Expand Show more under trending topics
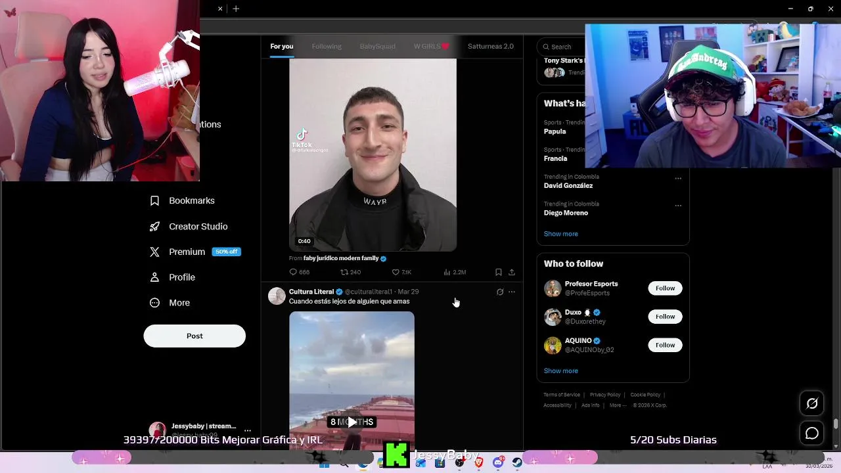841x473 pixels. point(560,234)
